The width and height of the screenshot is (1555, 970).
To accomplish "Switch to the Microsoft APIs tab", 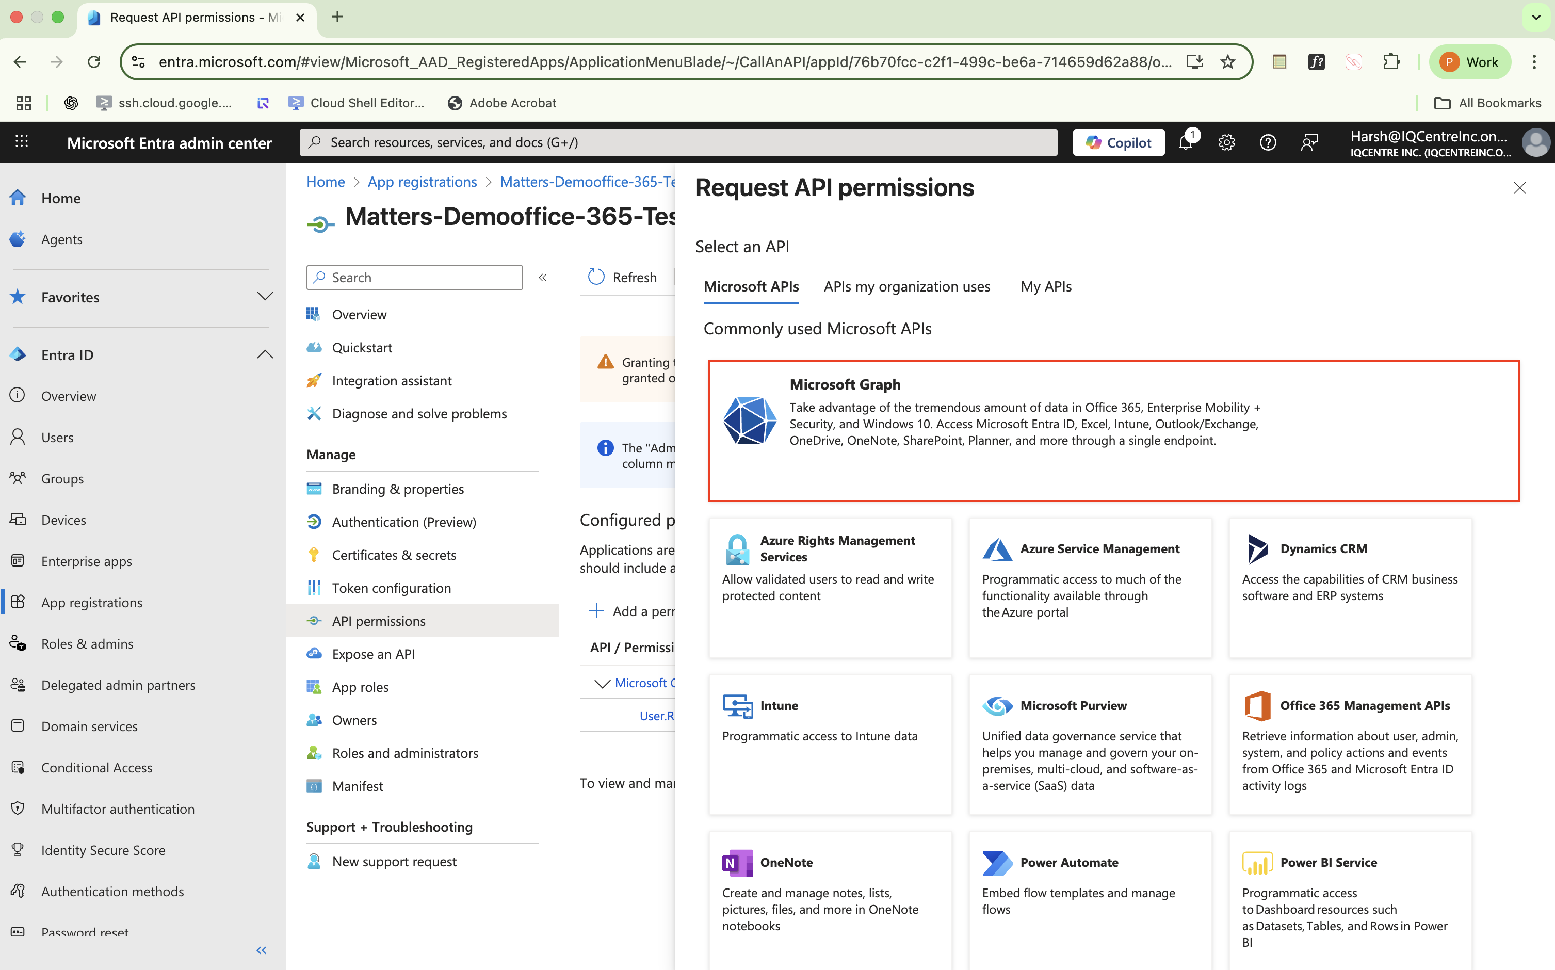I will [x=751, y=287].
